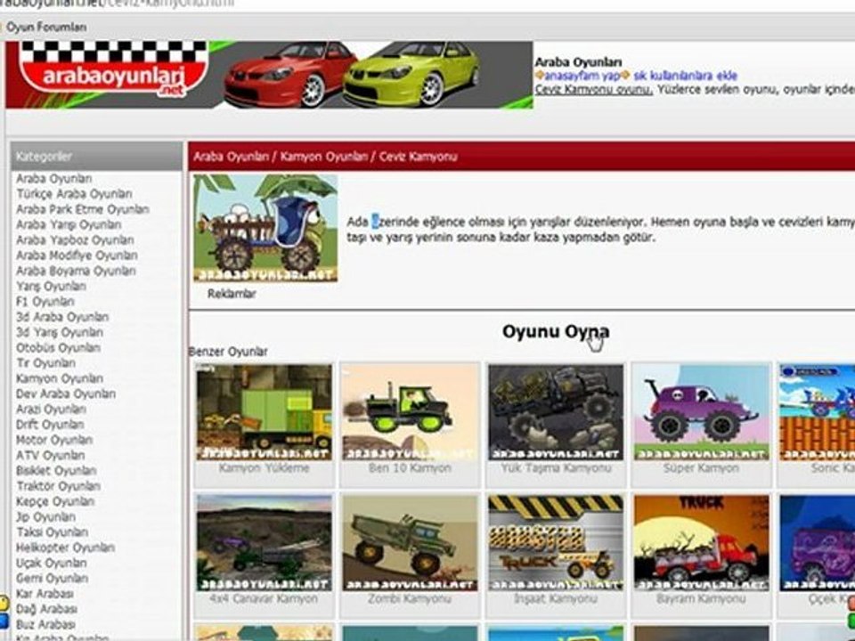Open the Süper Kamyon game thumbnail
The image size is (855, 641).
click(x=701, y=412)
